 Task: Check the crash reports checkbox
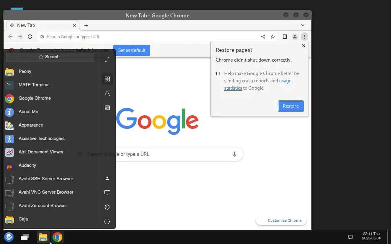[218, 74]
